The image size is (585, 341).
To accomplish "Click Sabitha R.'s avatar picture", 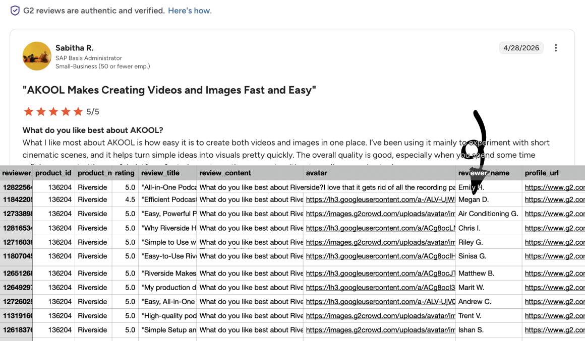I will [37, 56].
